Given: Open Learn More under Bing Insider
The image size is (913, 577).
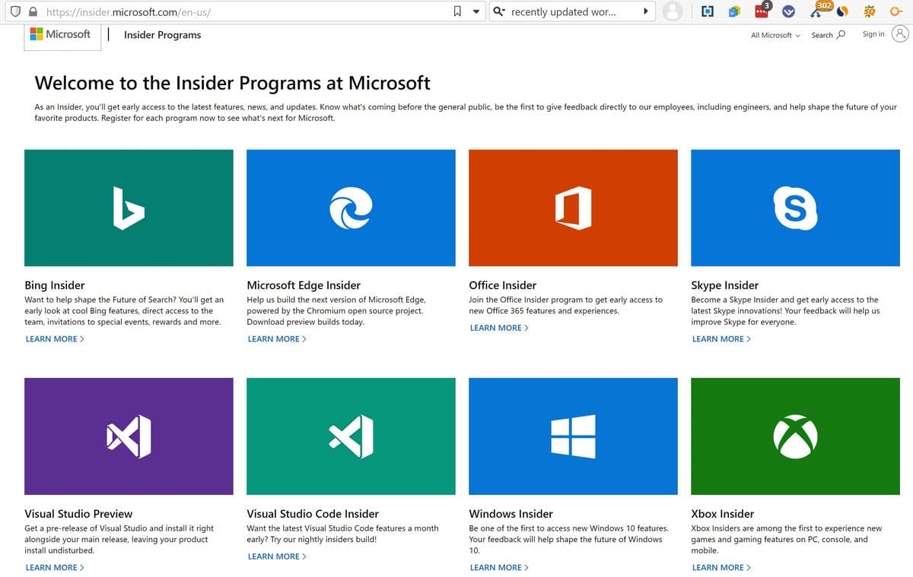Looking at the screenshot, I should click(x=55, y=339).
